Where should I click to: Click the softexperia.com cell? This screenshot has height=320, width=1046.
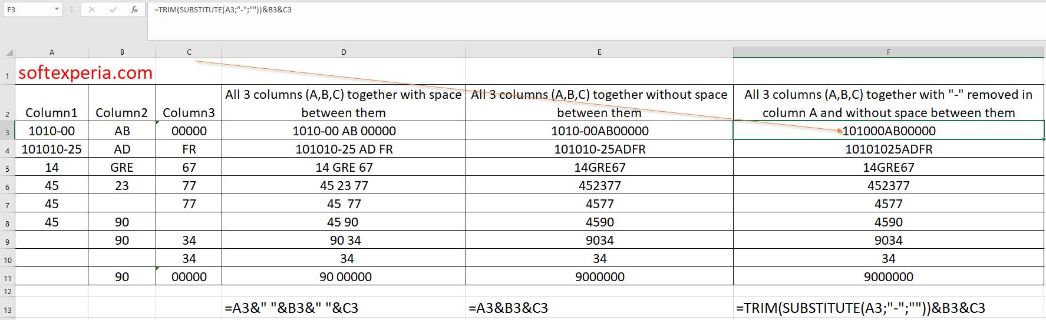point(85,72)
